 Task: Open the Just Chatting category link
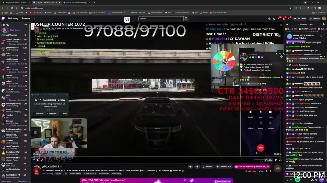[47, 174]
